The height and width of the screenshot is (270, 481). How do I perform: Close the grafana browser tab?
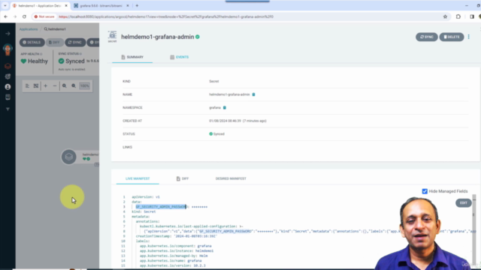click(x=128, y=5)
